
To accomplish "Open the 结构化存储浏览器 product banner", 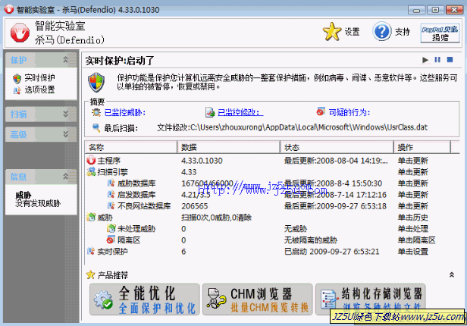I will click(371, 299).
